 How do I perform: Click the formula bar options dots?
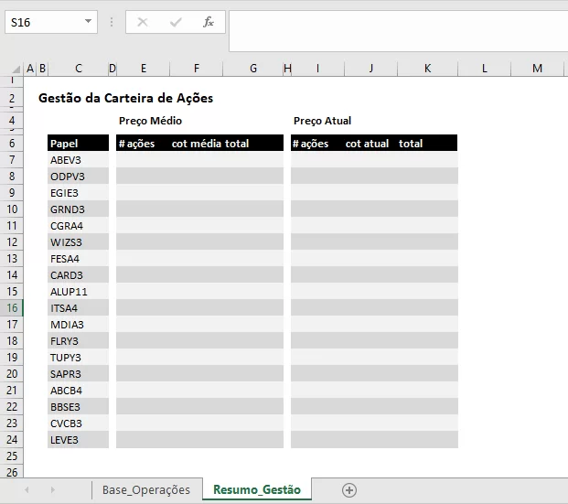point(112,22)
